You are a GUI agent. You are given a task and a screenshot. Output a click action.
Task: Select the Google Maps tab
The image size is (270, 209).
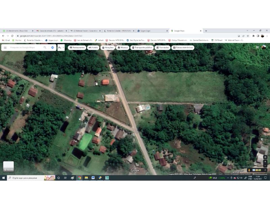[186, 31]
